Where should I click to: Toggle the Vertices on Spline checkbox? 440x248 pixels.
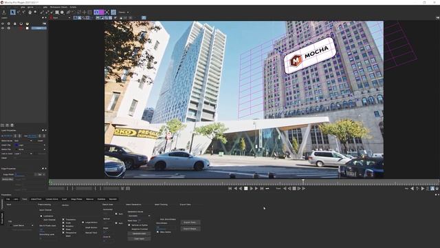click(129, 225)
